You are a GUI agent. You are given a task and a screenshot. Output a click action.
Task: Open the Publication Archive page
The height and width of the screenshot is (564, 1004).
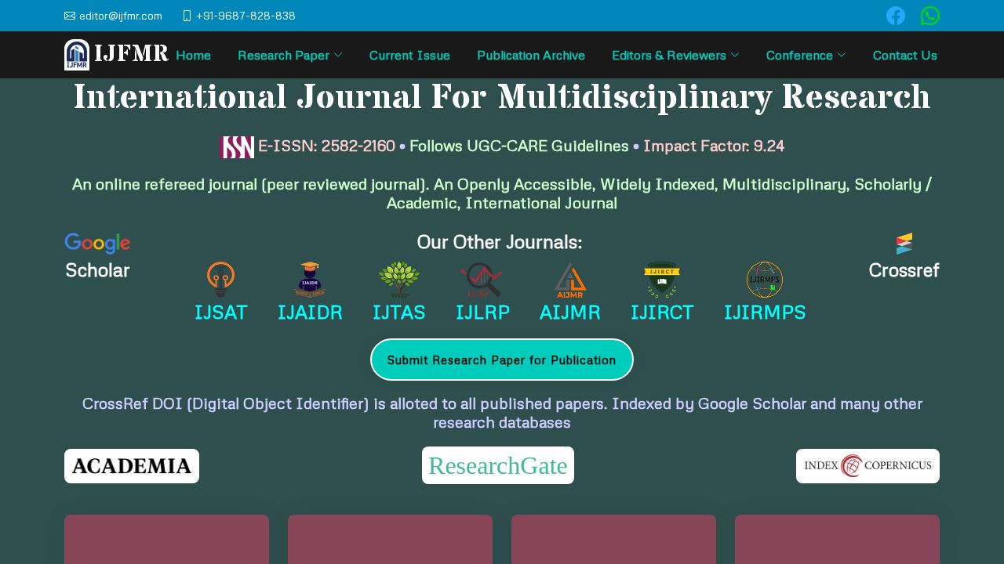(x=531, y=55)
